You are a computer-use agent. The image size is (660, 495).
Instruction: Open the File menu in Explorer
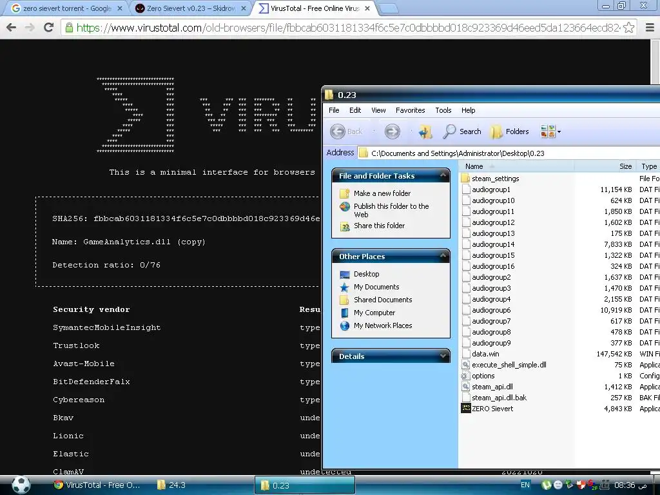334,110
